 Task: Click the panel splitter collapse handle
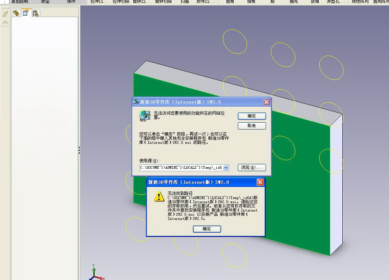click(79, 150)
